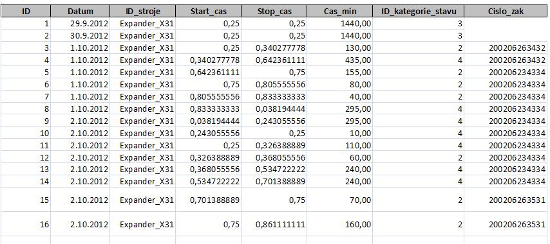Click category value 3 in row 1

coord(419,24)
